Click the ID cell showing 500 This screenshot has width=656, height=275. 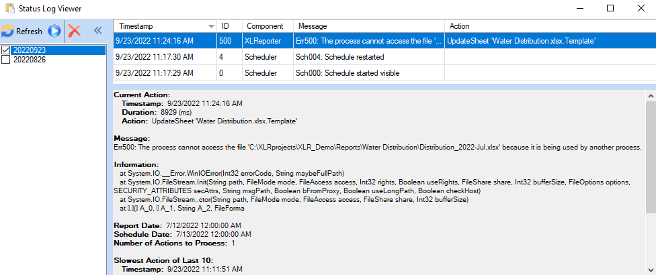click(x=229, y=41)
